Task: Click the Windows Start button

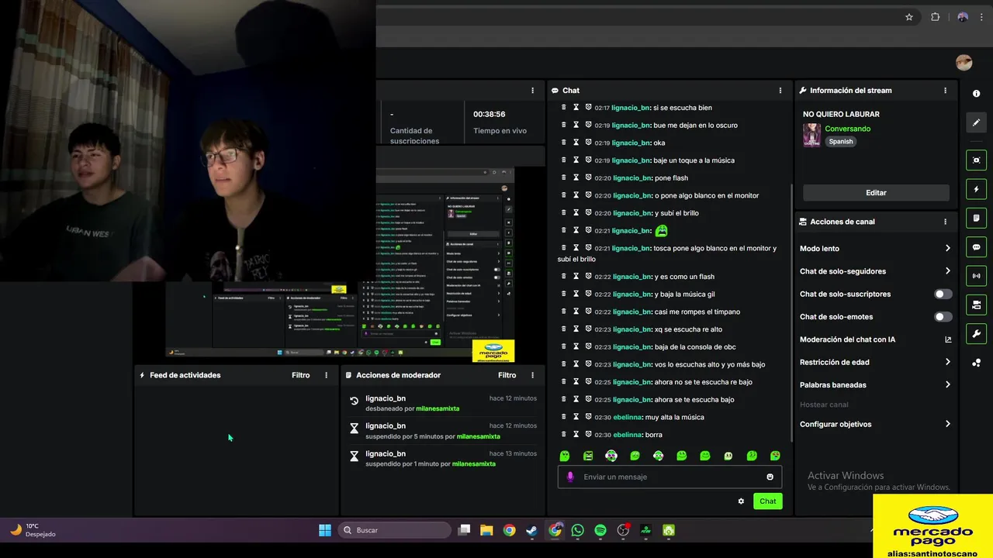Action: [x=325, y=530]
